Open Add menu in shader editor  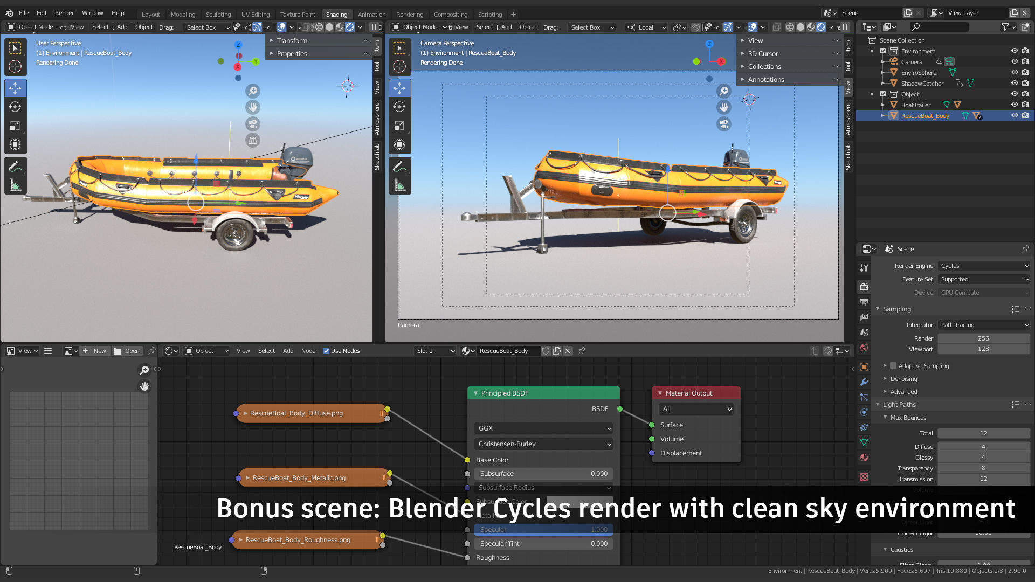288,351
